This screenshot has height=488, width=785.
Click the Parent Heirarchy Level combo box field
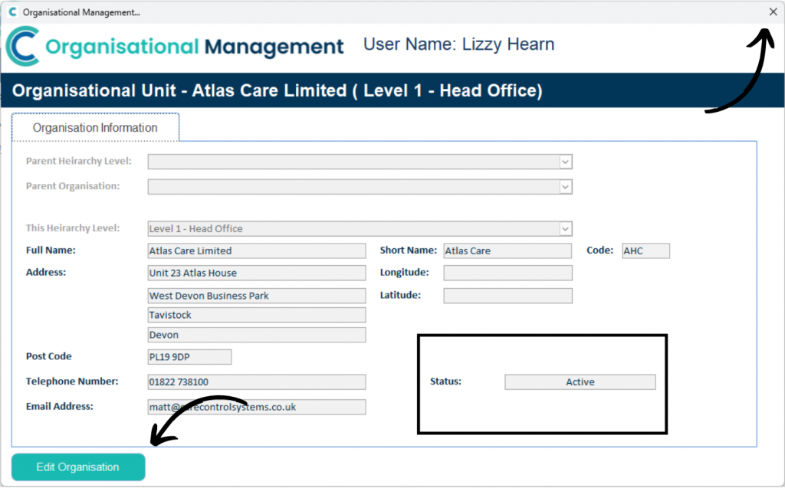tap(360, 162)
